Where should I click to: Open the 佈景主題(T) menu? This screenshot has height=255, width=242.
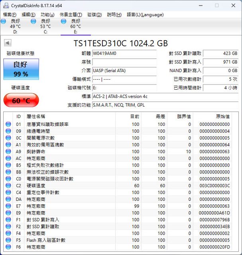click(x=71, y=15)
